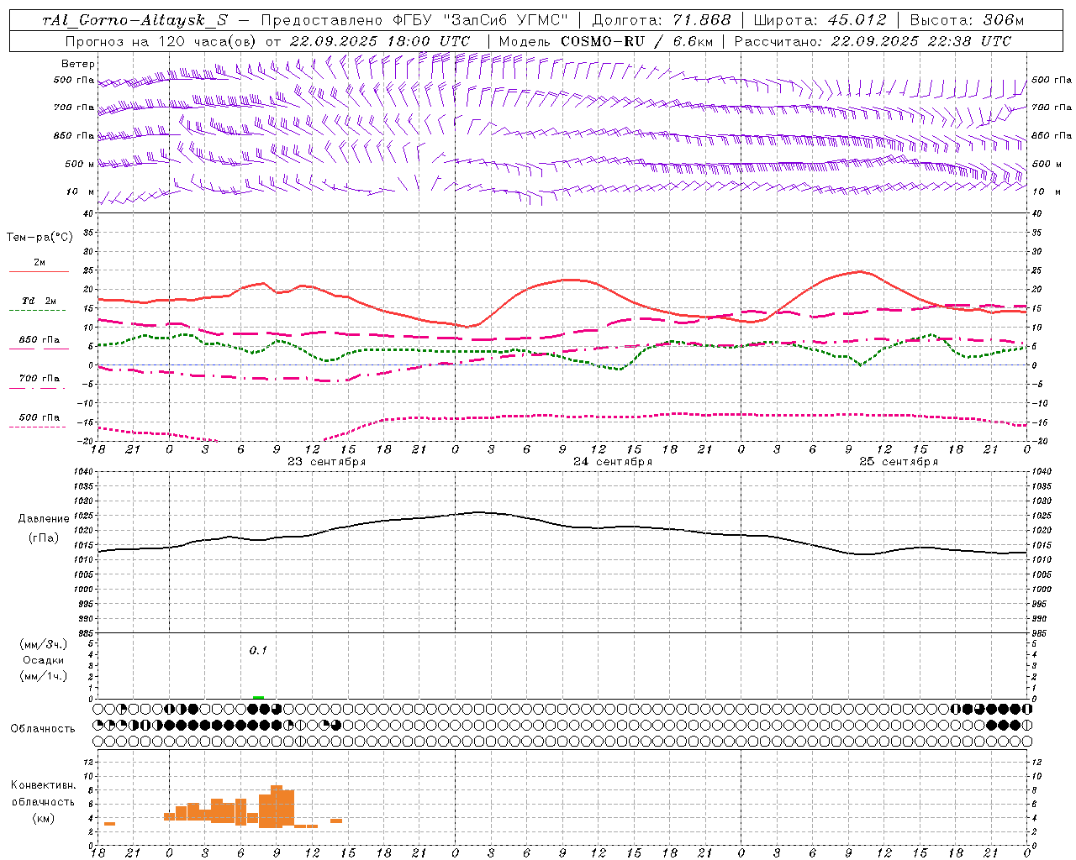Click the Облачность row label
This screenshot has width=1076, height=860.
43,729
